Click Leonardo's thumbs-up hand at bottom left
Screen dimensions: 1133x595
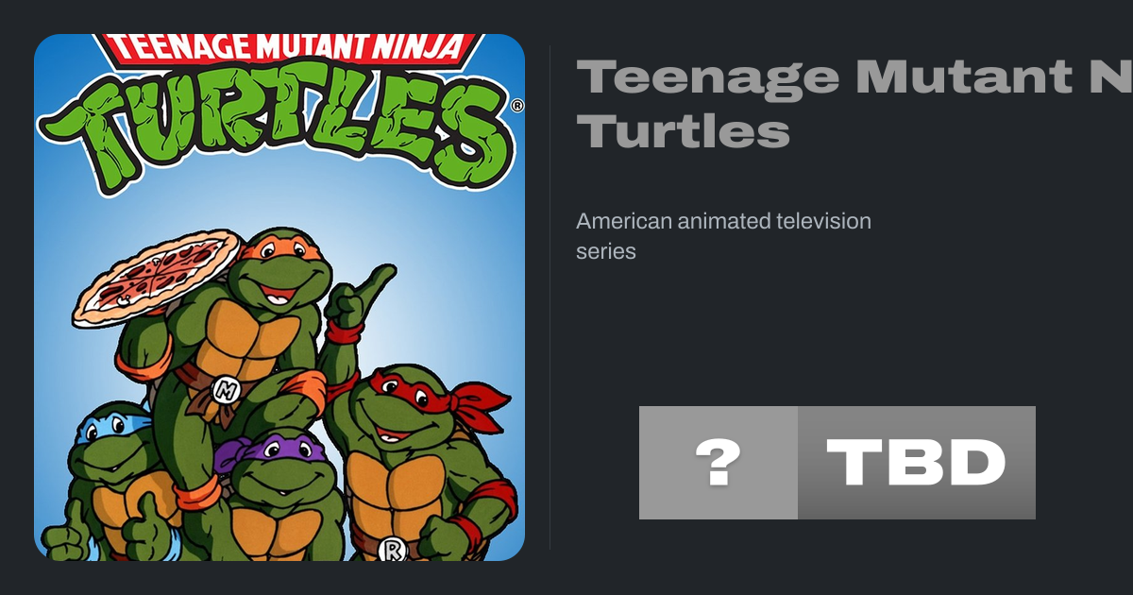pyautogui.click(x=64, y=538)
